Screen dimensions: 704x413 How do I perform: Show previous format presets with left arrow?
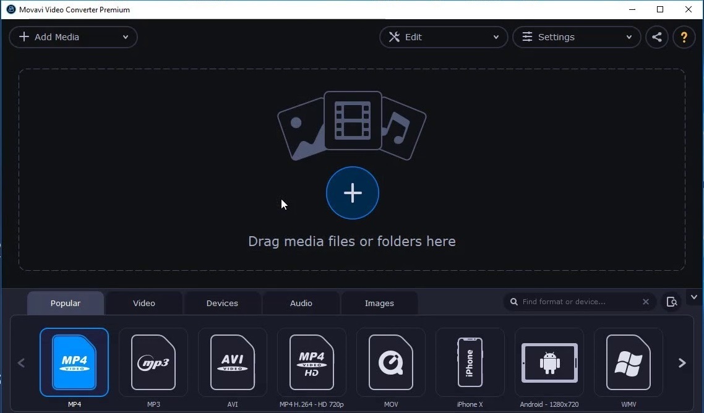tap(21, 363)
